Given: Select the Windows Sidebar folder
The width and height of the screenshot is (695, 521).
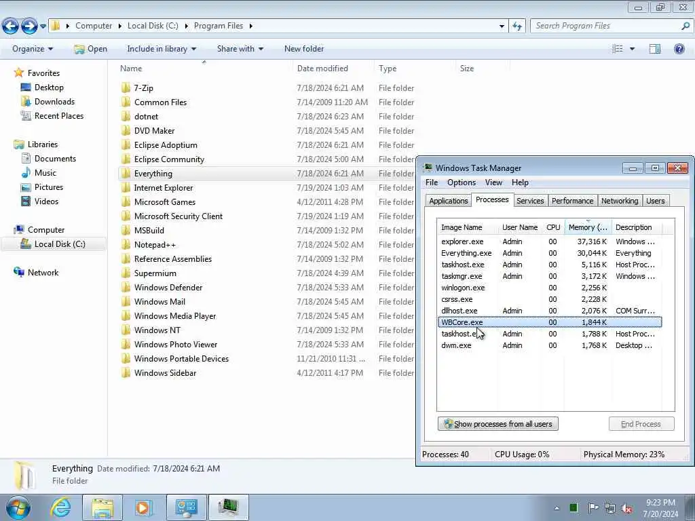Looking at the screenshot, I should click(x=165, y=373).
